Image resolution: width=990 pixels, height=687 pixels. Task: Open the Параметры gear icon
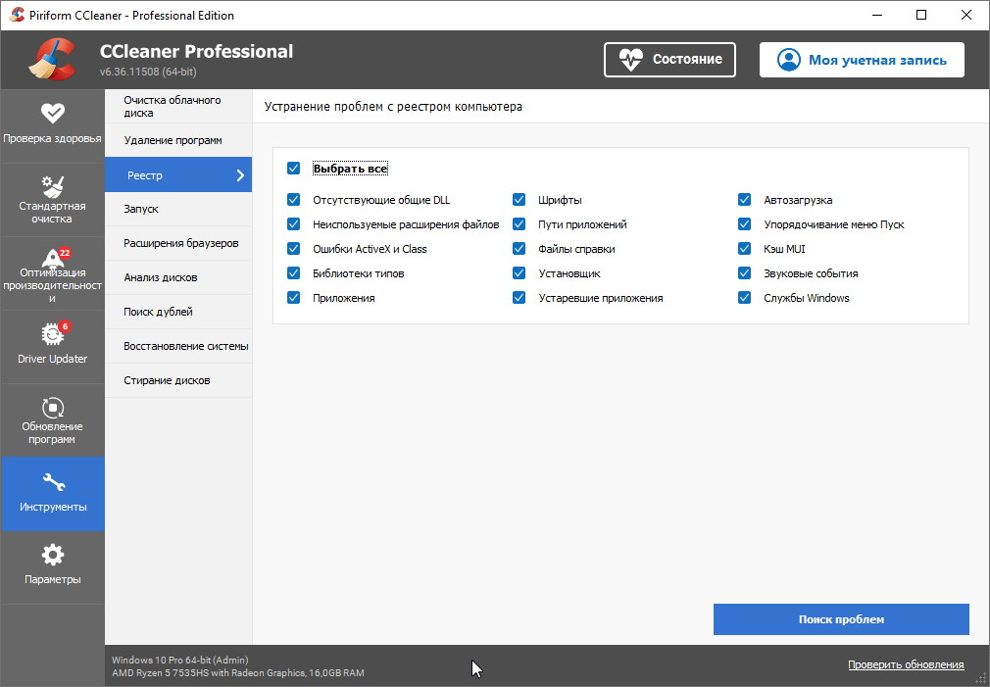tap(52, 555)
